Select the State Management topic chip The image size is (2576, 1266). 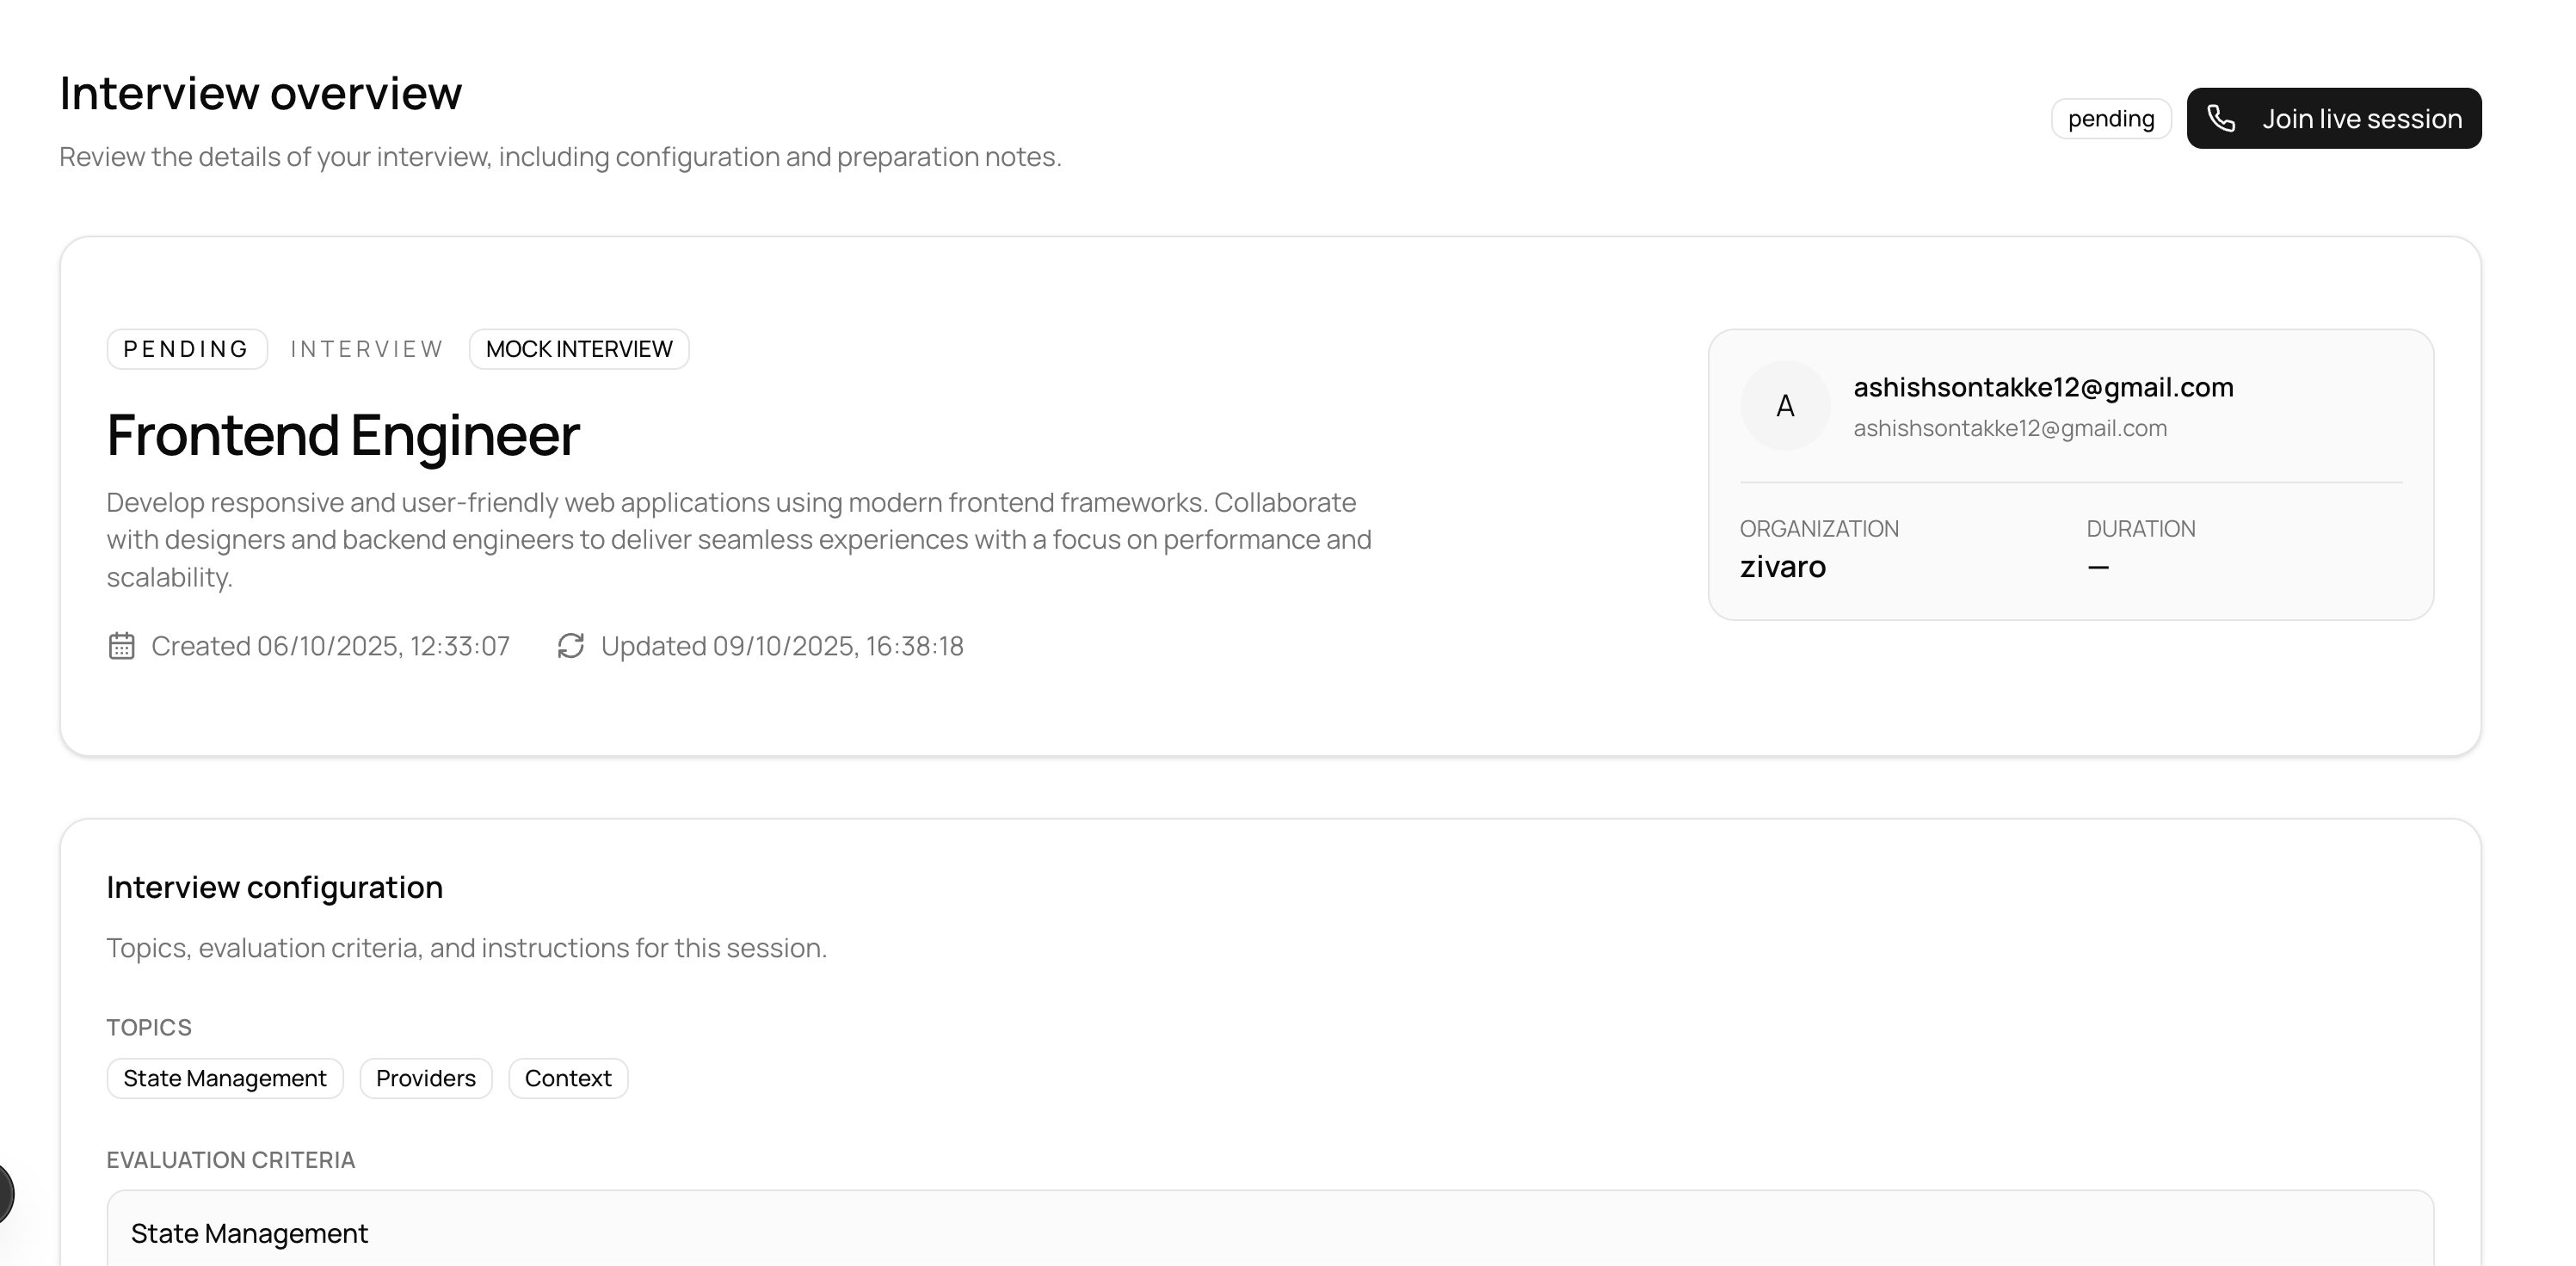pyautogui.click(x=225, y=1078)
